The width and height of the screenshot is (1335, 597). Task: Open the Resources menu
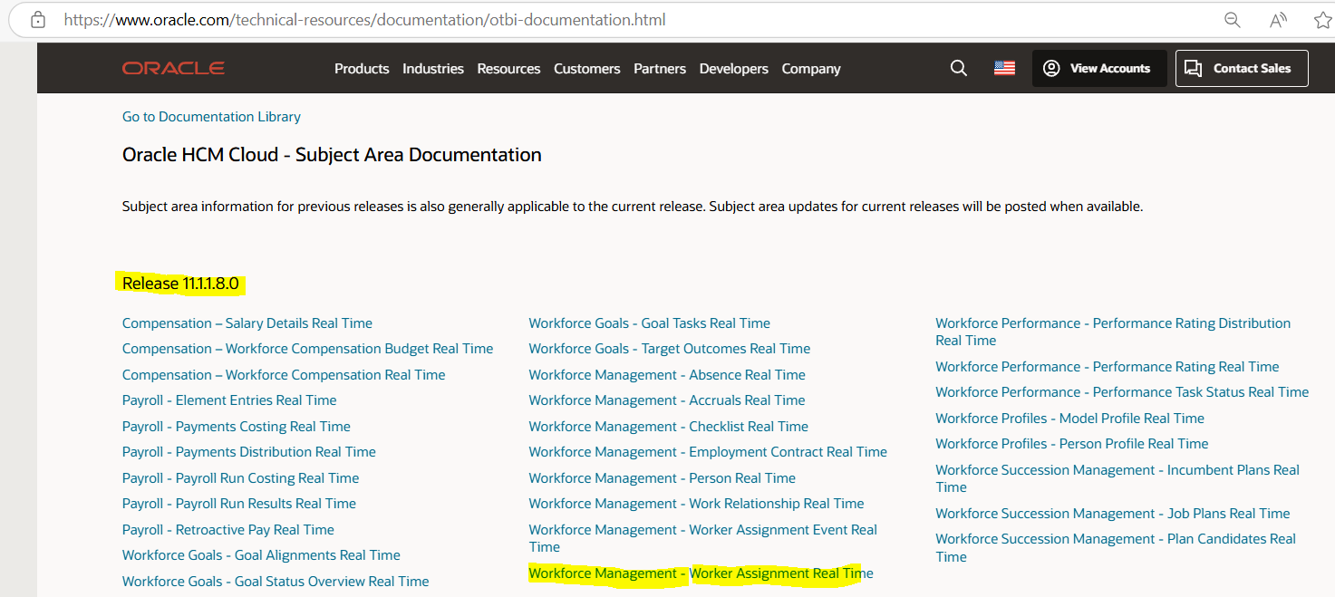(x=508, y=69)
